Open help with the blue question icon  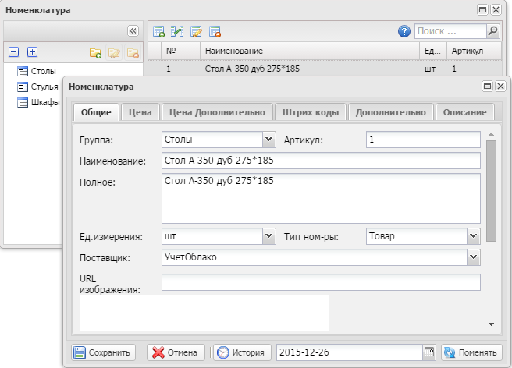404,31
